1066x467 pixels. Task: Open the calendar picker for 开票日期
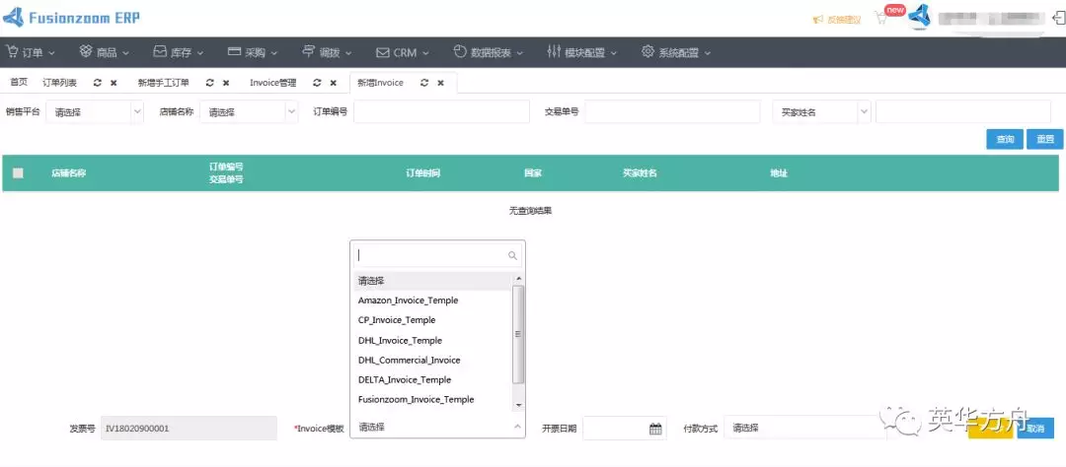coord(655,428)
